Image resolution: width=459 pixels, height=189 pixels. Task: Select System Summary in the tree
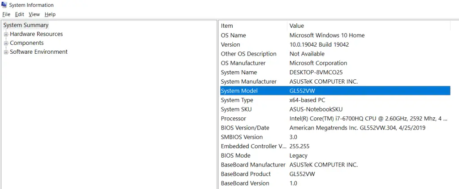[26, 25]
